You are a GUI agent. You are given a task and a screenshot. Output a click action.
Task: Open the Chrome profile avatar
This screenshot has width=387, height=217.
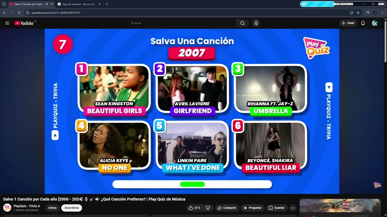[x=375, y=13]
